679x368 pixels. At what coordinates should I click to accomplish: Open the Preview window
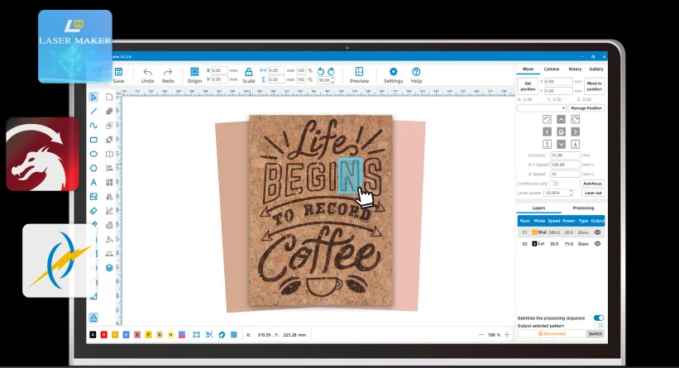click(359, 74)
